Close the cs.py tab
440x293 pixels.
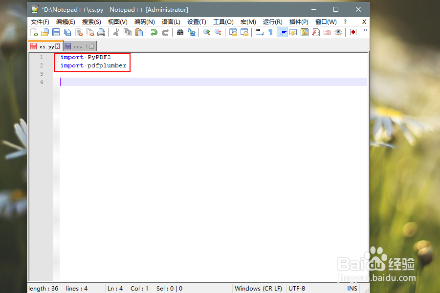pyautogui.click(x=57, y=46)
